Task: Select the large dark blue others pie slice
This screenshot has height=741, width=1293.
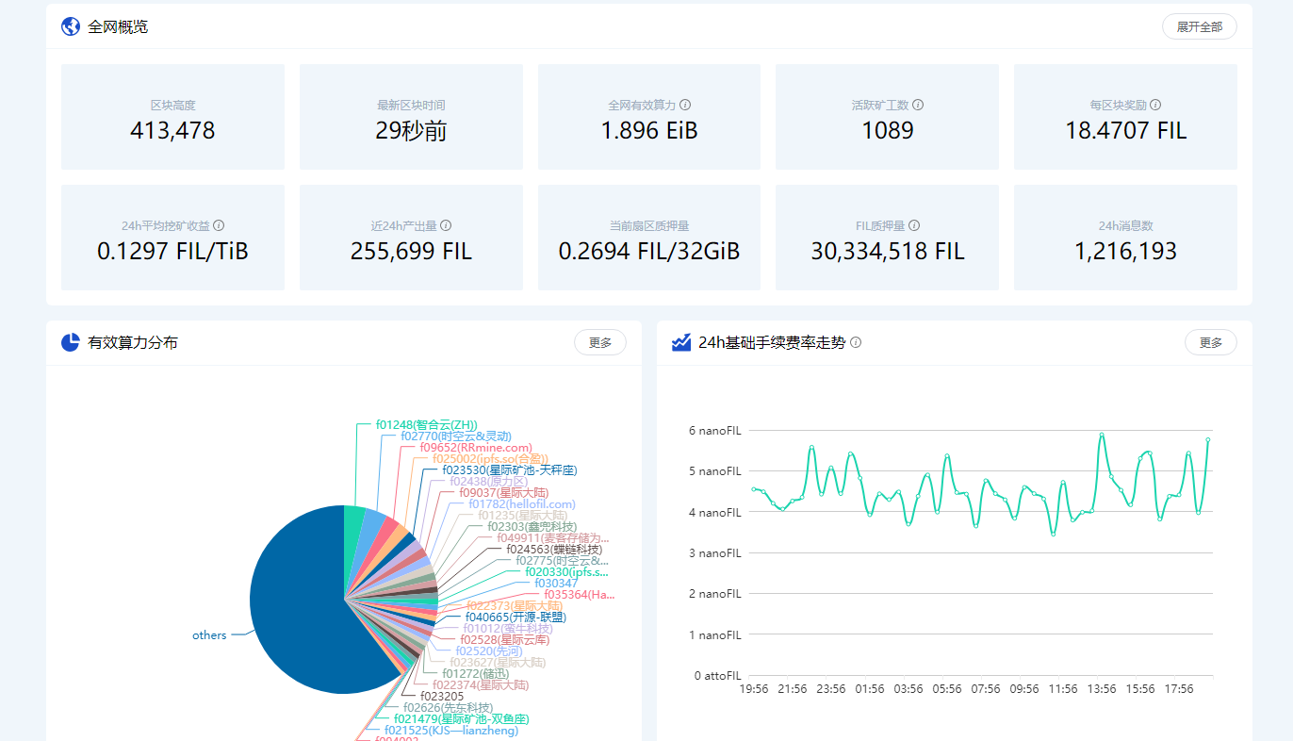Action: pyautogui.click(x=302, y=603)
